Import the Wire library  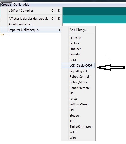coord(78,138)
